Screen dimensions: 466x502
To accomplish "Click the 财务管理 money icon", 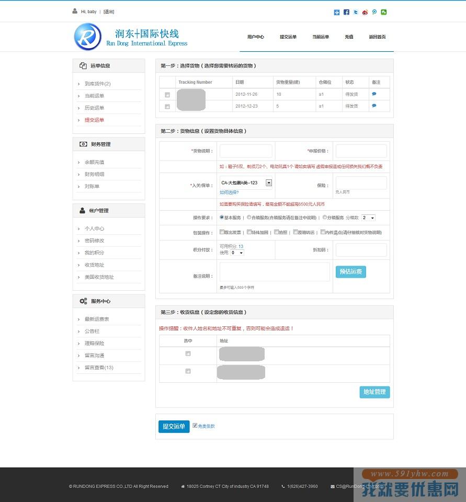I will [x=83, y=144].
